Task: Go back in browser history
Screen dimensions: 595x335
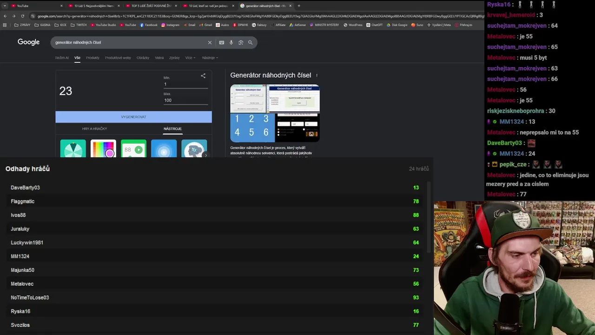Action: tap(5, 16)
